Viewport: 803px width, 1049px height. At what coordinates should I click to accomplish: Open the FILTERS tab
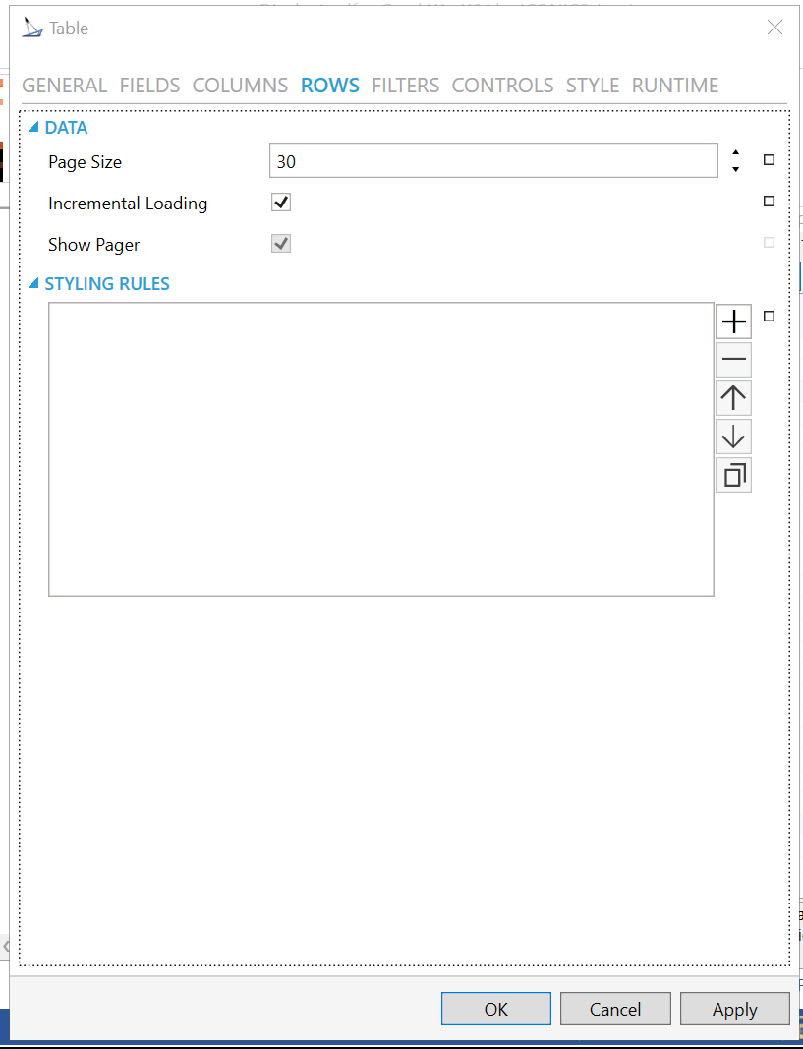(x=405, y=86)
